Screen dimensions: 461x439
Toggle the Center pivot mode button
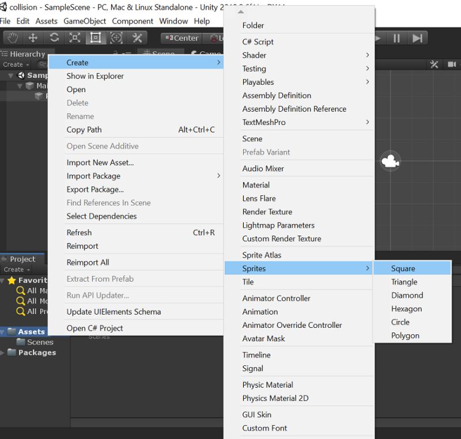[182, 38]
